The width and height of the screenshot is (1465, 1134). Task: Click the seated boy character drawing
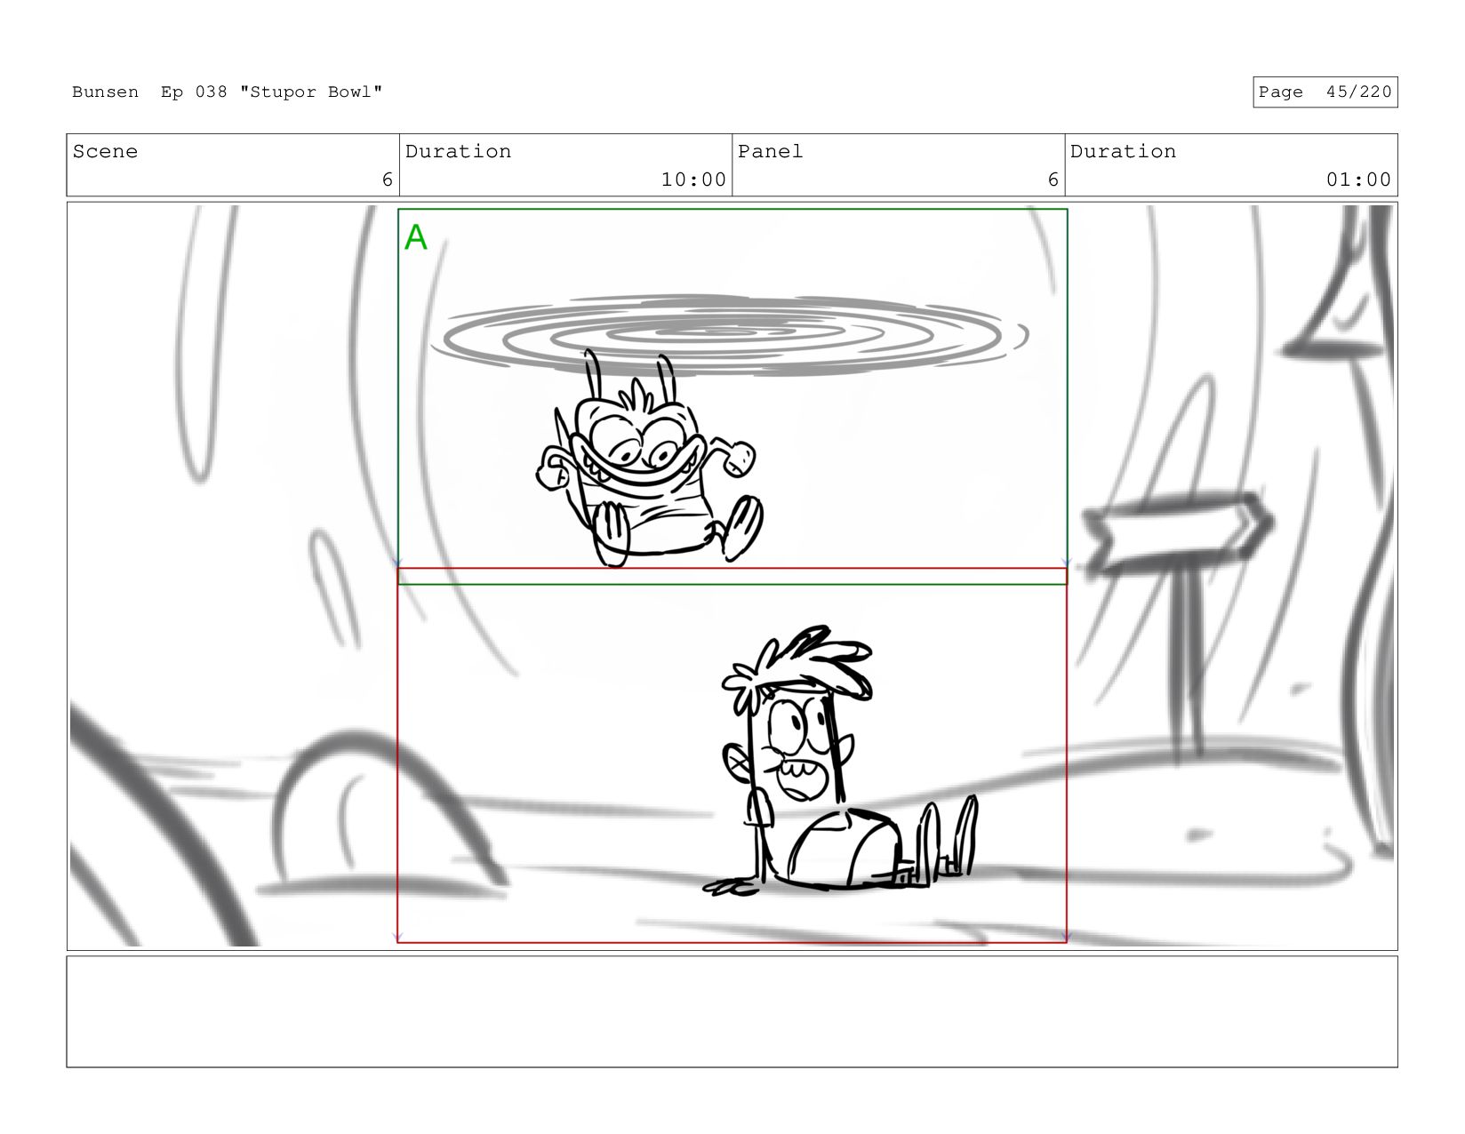(840, 762)
